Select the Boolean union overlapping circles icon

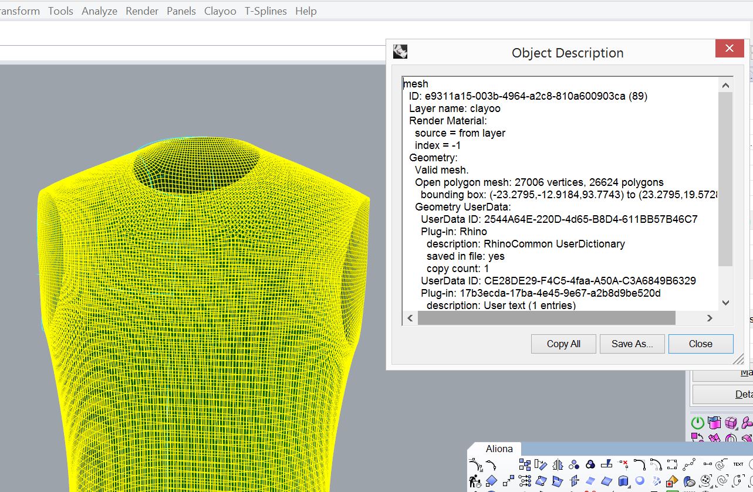tap(590, 464)
